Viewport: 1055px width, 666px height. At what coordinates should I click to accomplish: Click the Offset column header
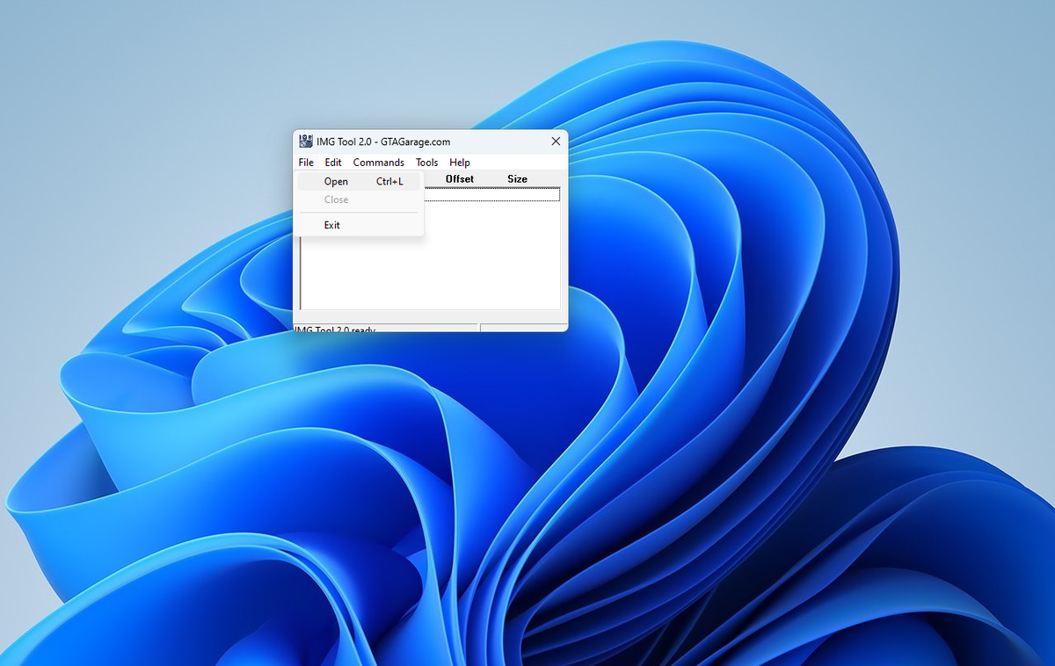tap(460, 179)
